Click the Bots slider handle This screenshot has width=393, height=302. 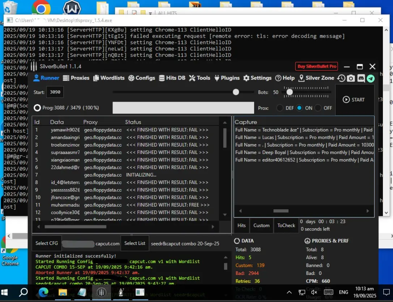click(x=290, y=92)
